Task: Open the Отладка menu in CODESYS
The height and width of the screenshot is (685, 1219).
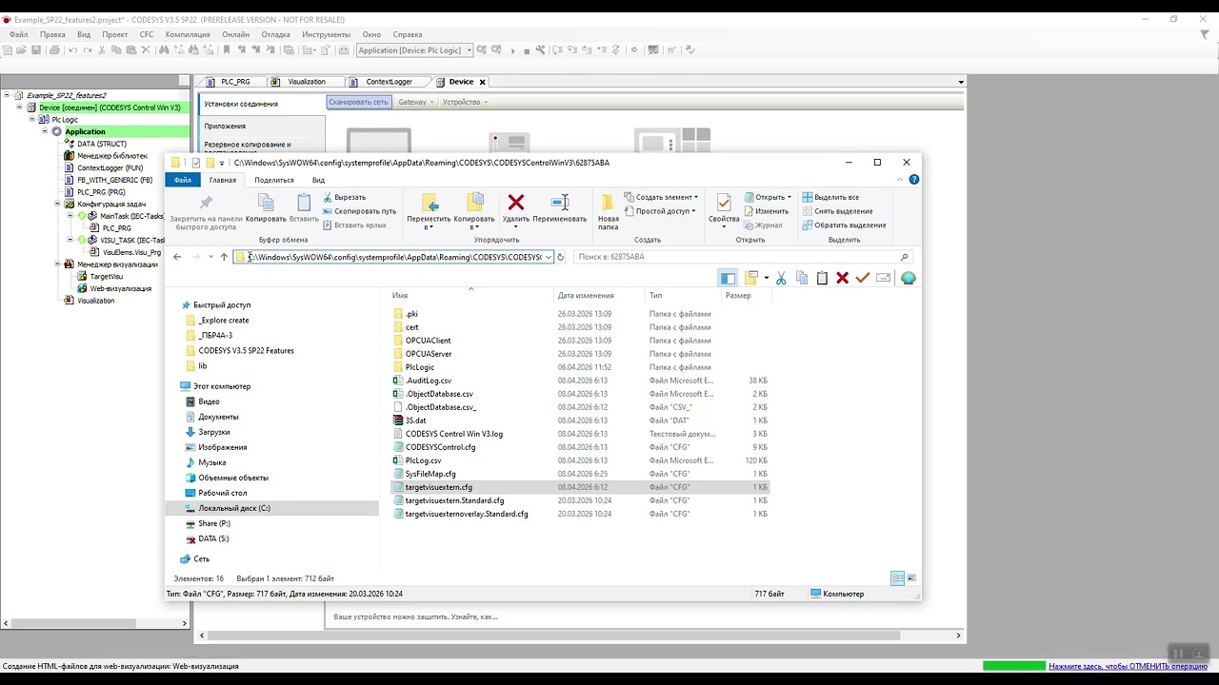Action: (275, 34)
